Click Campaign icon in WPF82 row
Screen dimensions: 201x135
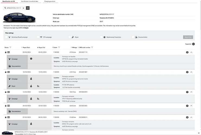click(9, 59)
